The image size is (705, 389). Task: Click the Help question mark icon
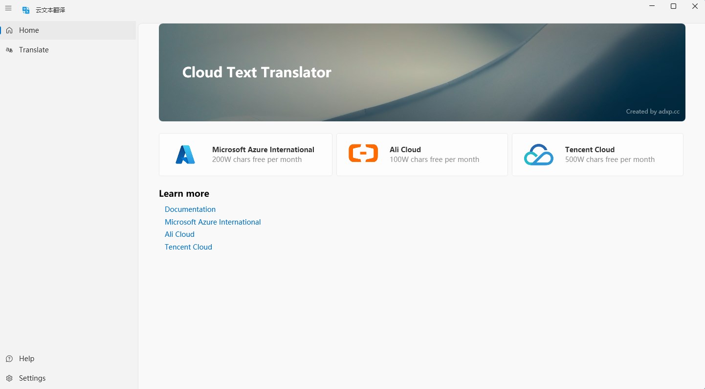[9, 359]
